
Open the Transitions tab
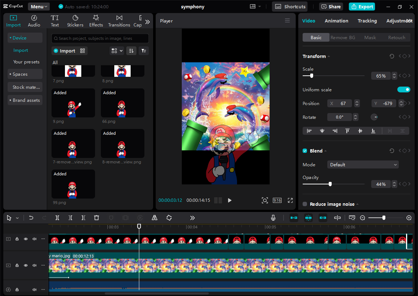tap(119, 21)
